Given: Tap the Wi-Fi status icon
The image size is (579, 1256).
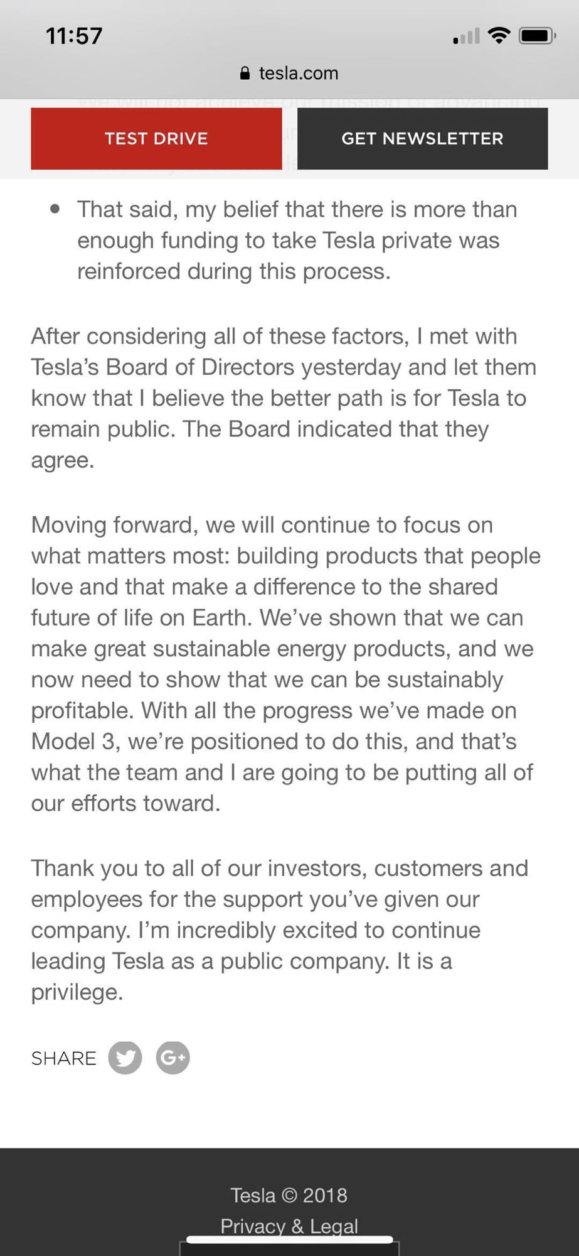Looking at the screenshot, I should [499, 35].
